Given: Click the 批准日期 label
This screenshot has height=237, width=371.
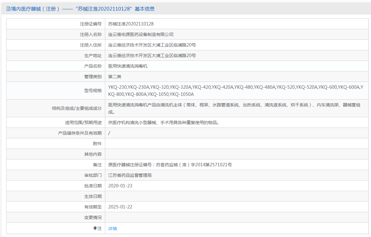Looking at the screenshot, I should coord(93,186).
